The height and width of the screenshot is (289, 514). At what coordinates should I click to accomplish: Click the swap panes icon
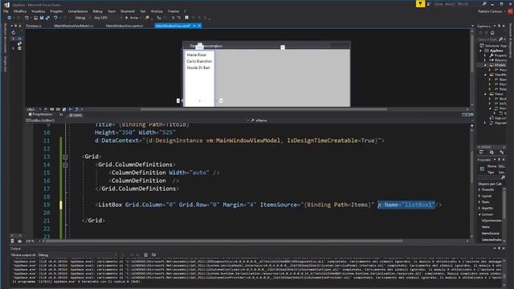[61, 115]
